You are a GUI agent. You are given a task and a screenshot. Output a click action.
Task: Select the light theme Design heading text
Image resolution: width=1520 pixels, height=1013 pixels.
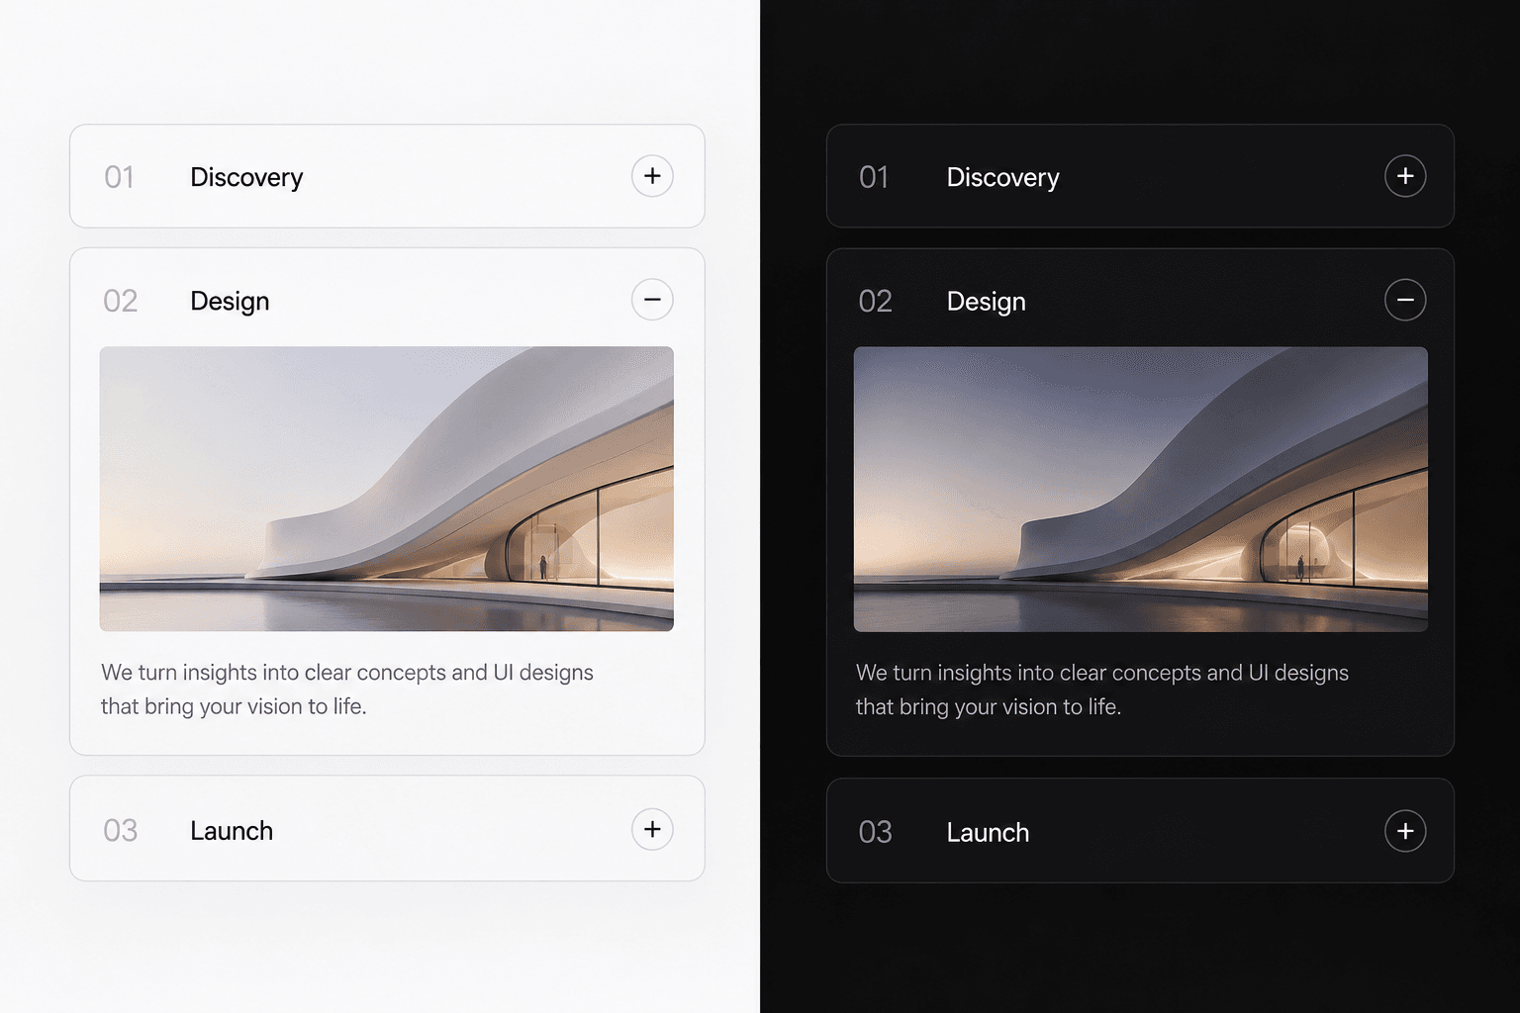click(x=230, y=301)
